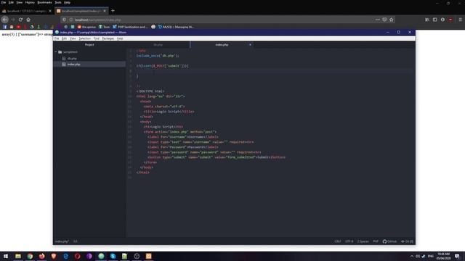Open Firefox Tools menu

58,2
